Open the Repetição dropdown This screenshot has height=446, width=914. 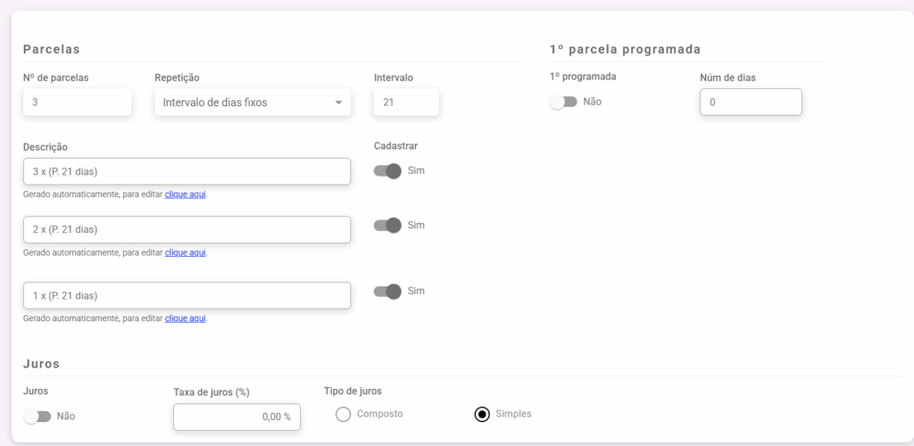click(252, 103)
